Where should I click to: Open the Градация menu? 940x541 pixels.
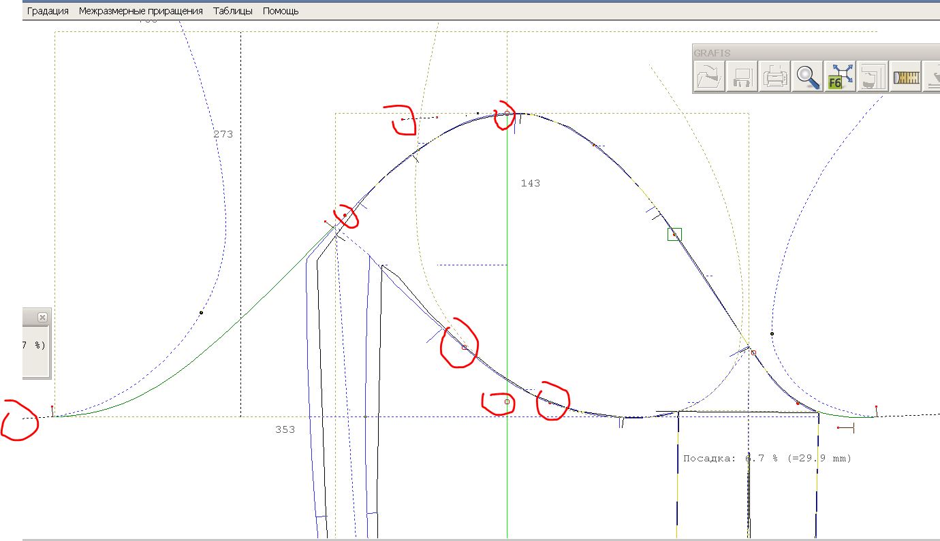(48, 11)
